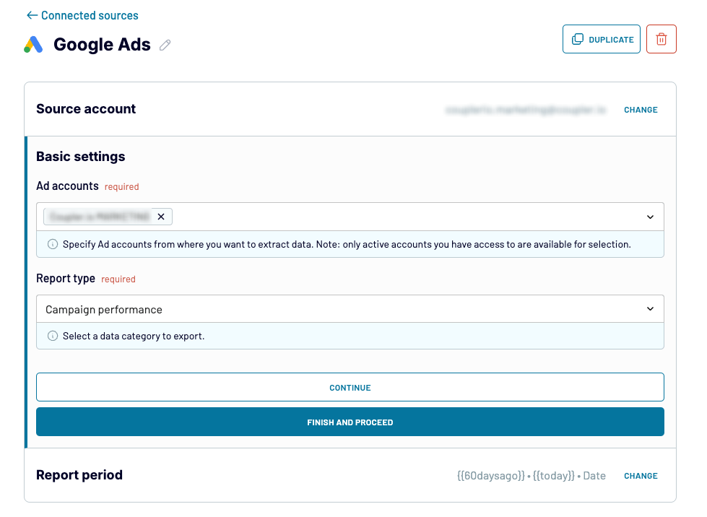
Task: Click the blurred source account email
Action: pos(525,110)
